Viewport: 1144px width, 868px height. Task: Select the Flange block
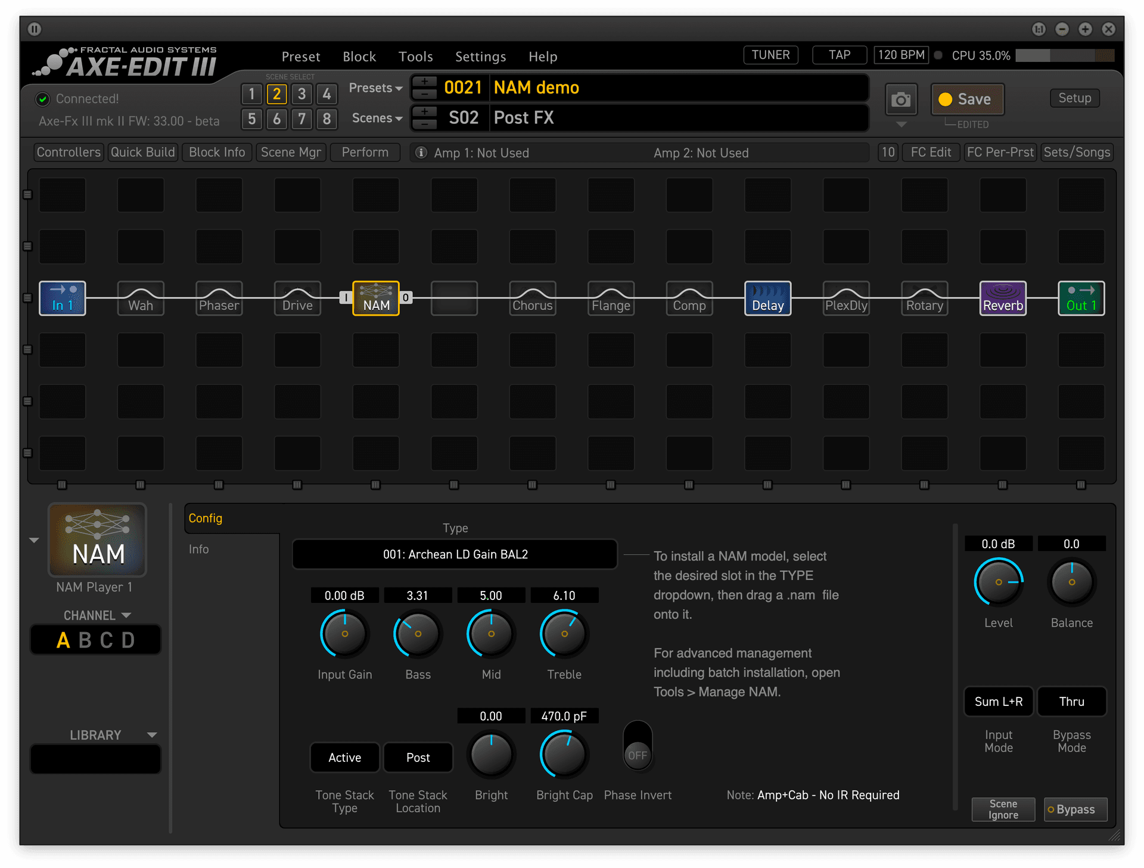coord(611,298)
